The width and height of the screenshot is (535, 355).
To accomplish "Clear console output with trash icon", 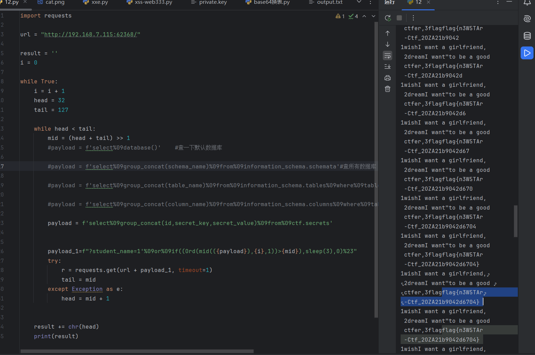I will point(388,89).
